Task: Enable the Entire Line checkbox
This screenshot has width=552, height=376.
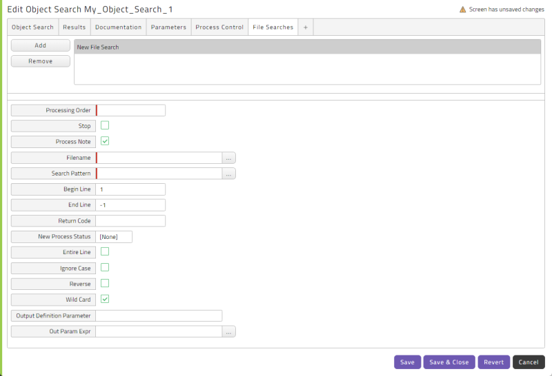Action: [105, 251]
